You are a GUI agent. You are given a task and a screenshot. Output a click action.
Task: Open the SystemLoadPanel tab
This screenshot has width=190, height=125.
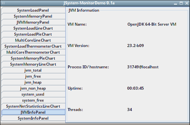33,10
